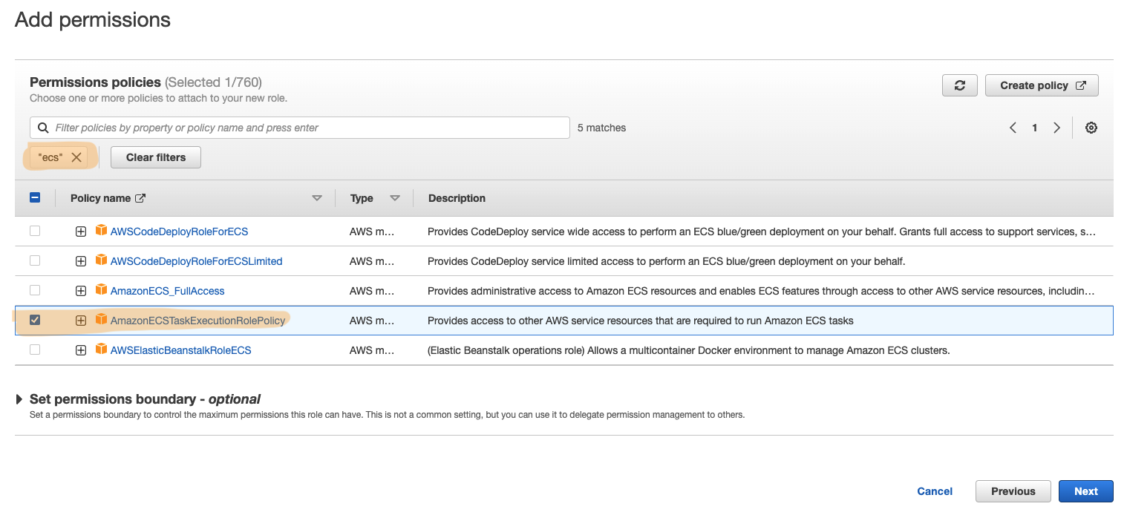The height and width of the screenshot is (515, 1127).
Task: Click the Create policy button
Action: pyautogui.click(x=1042, y=85)
